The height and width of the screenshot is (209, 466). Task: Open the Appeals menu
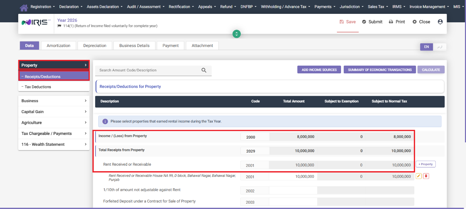tap(207, 7)
